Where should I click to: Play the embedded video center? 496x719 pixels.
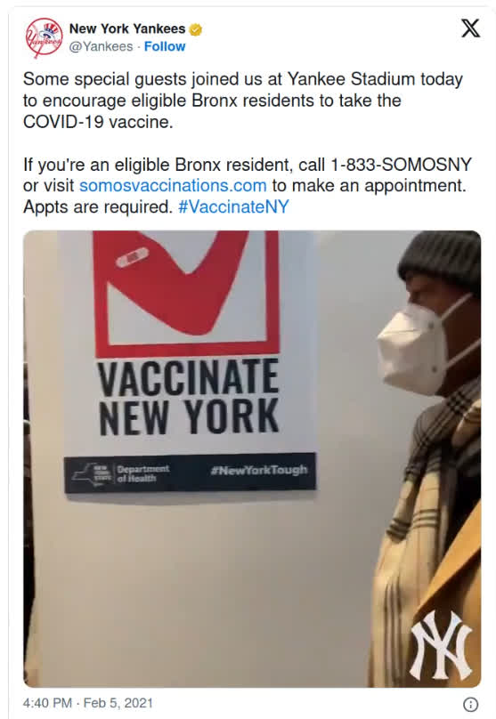252,458
